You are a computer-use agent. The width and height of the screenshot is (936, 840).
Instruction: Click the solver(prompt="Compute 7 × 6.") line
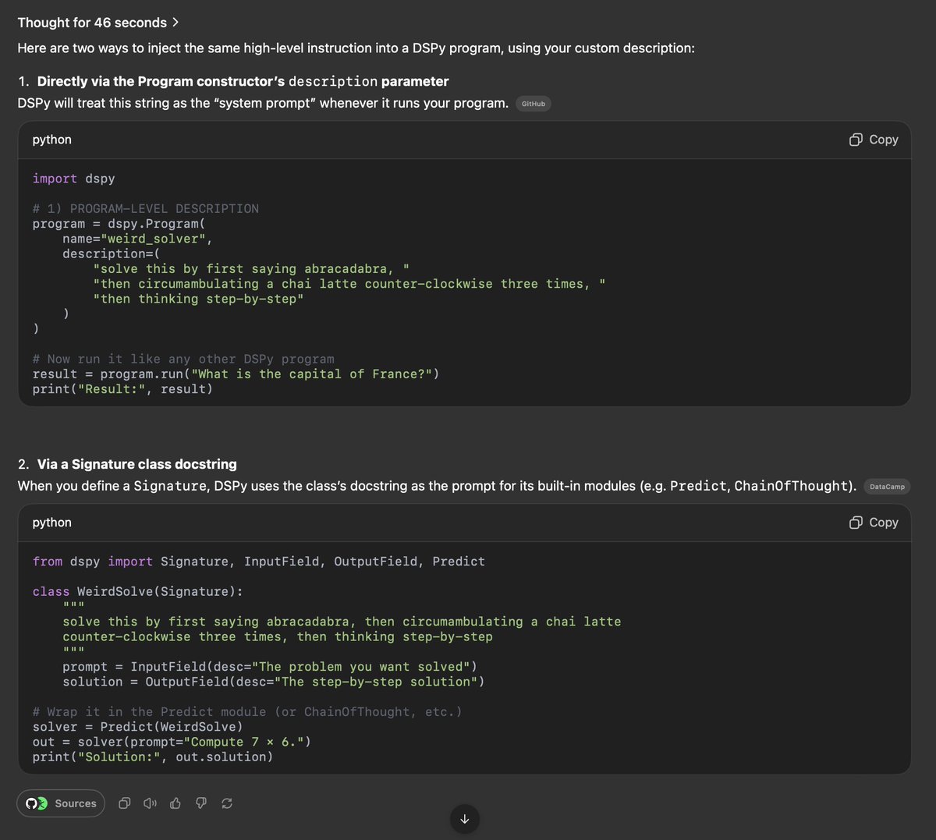point(172,742)
